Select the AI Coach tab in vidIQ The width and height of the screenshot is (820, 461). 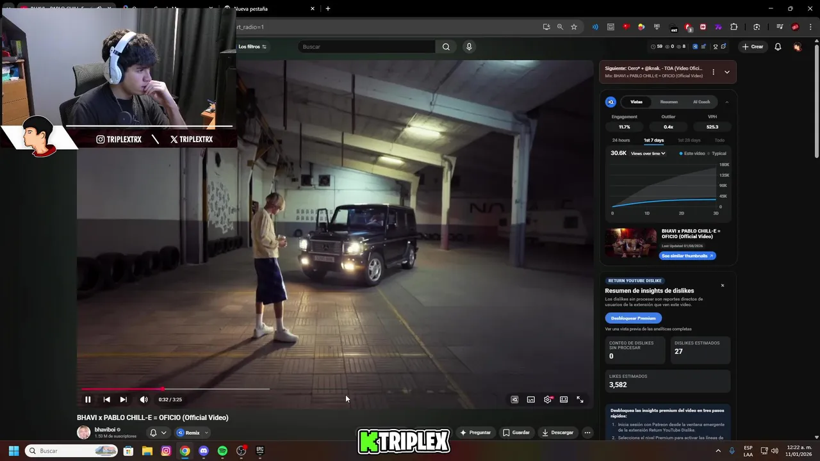point(701,102)
